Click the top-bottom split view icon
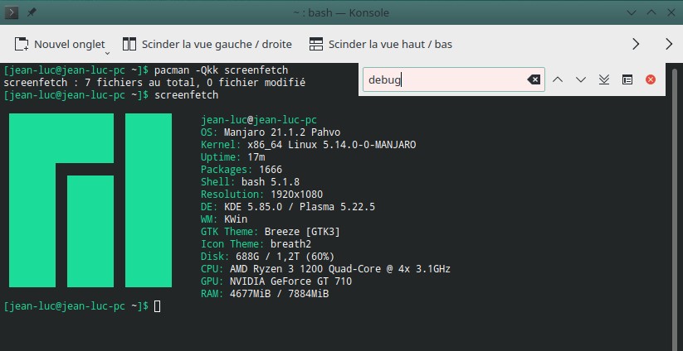This screenshot has height=351, width=683. [316, 45]
